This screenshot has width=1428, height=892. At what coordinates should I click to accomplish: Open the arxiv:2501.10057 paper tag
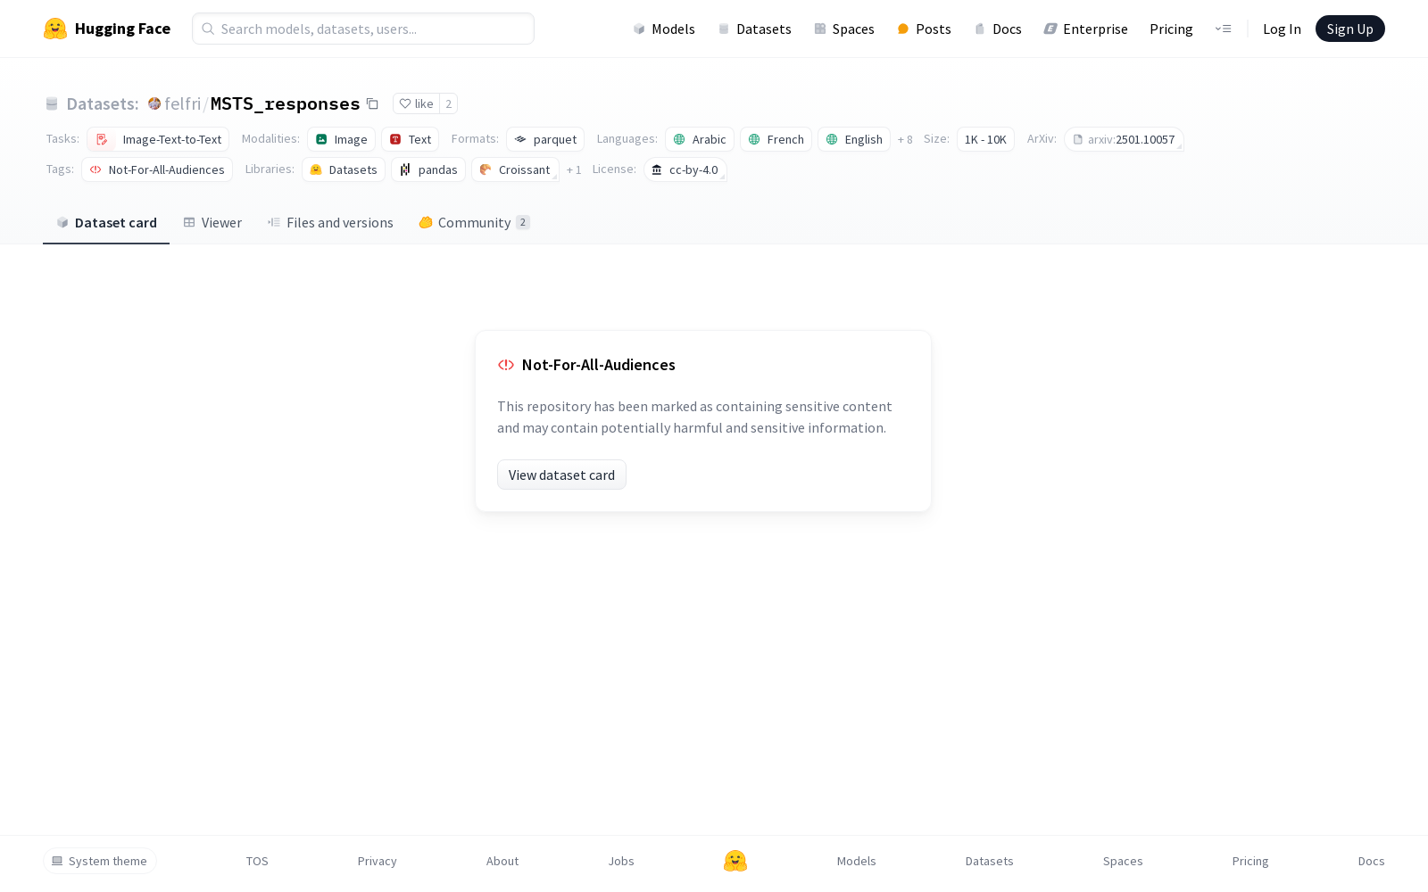1124,139
